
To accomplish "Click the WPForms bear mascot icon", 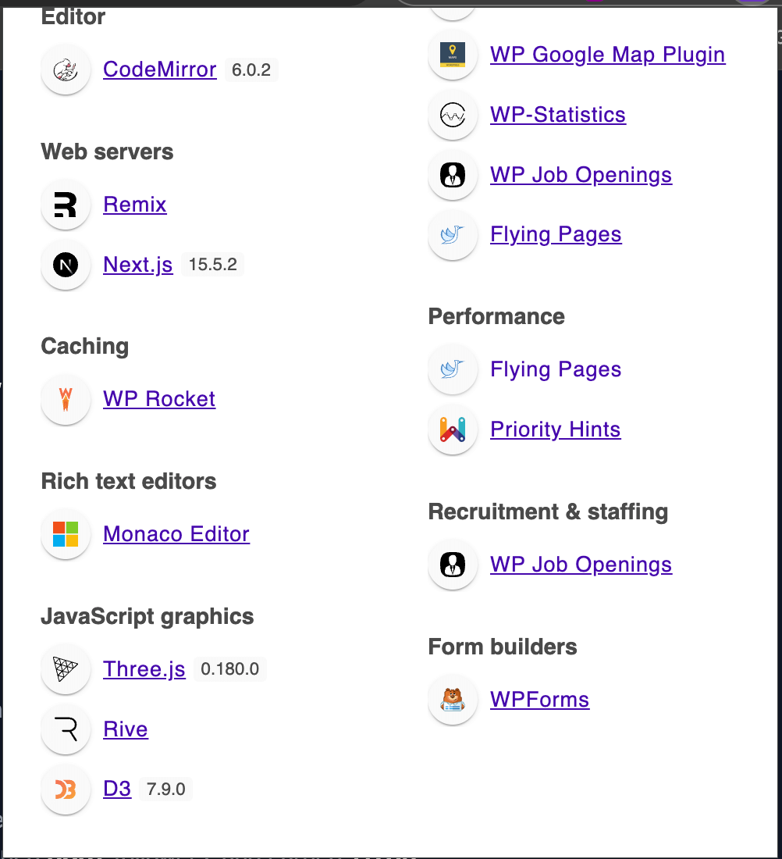I will [453, 700].
